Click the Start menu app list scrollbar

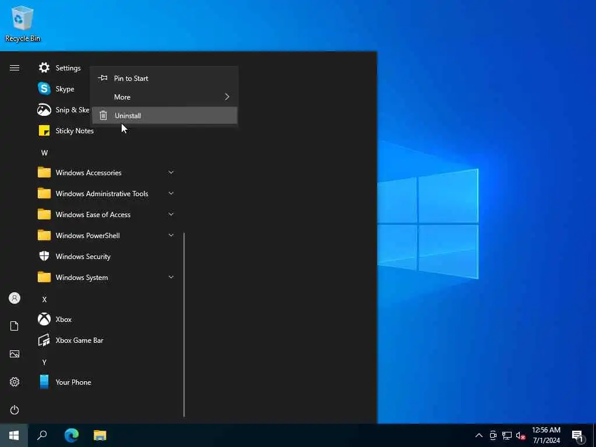click(x=184, y=325)
